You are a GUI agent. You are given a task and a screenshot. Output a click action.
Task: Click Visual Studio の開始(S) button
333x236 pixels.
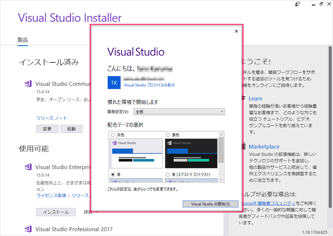tap(210, 204)
